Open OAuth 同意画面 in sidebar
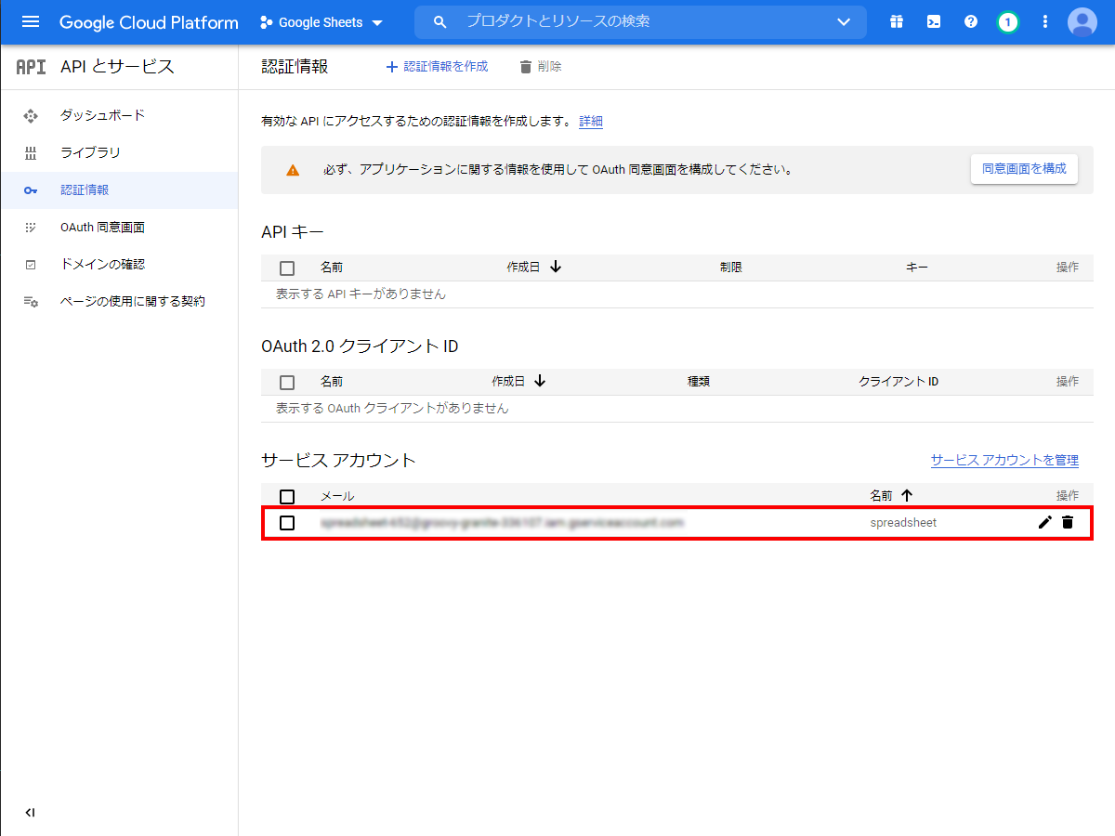 click(x=102, y=227)
